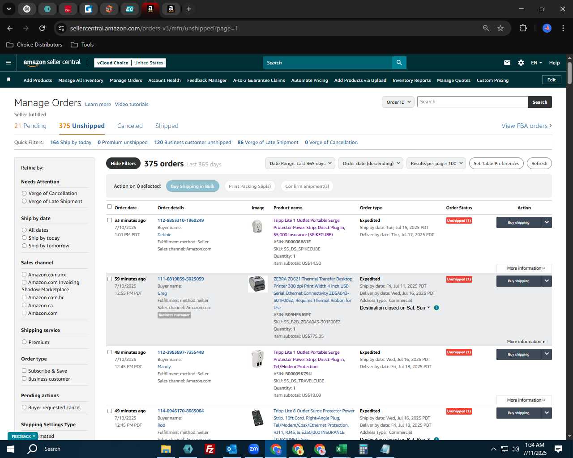Click the Windows Start button
The width and height of the screenshot is (573, 458).
tap(11, 449)
